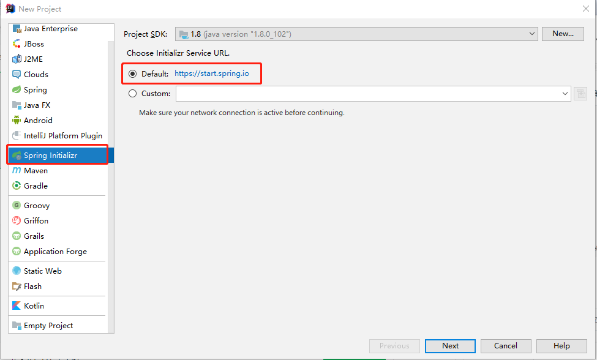Click the Previous button
Image resolution: width=597 pixels, height=360 pixels.
pyautogui.click(x=394, y=346)
